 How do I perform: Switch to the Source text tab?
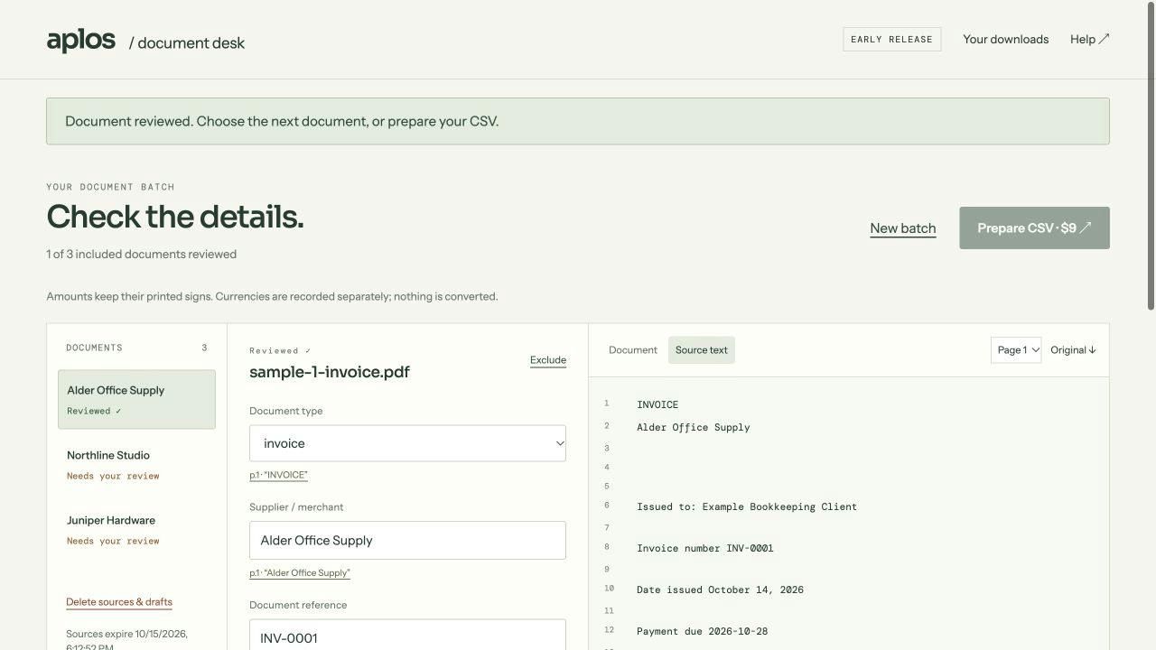[702, 350]
